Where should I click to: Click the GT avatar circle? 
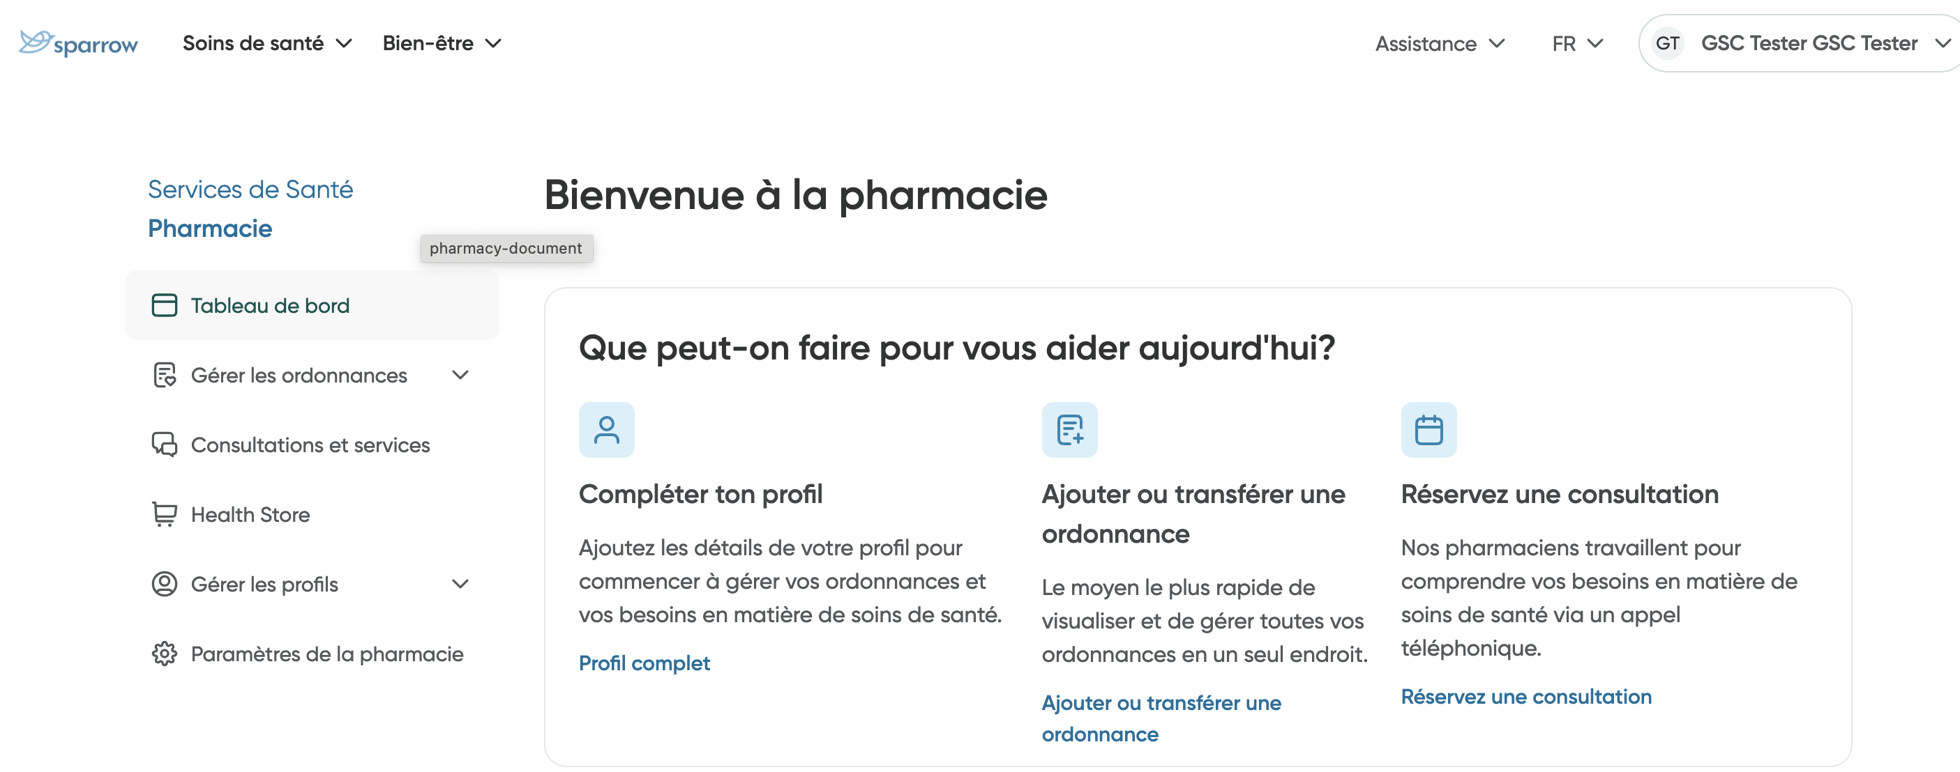tap(1667, 43)
